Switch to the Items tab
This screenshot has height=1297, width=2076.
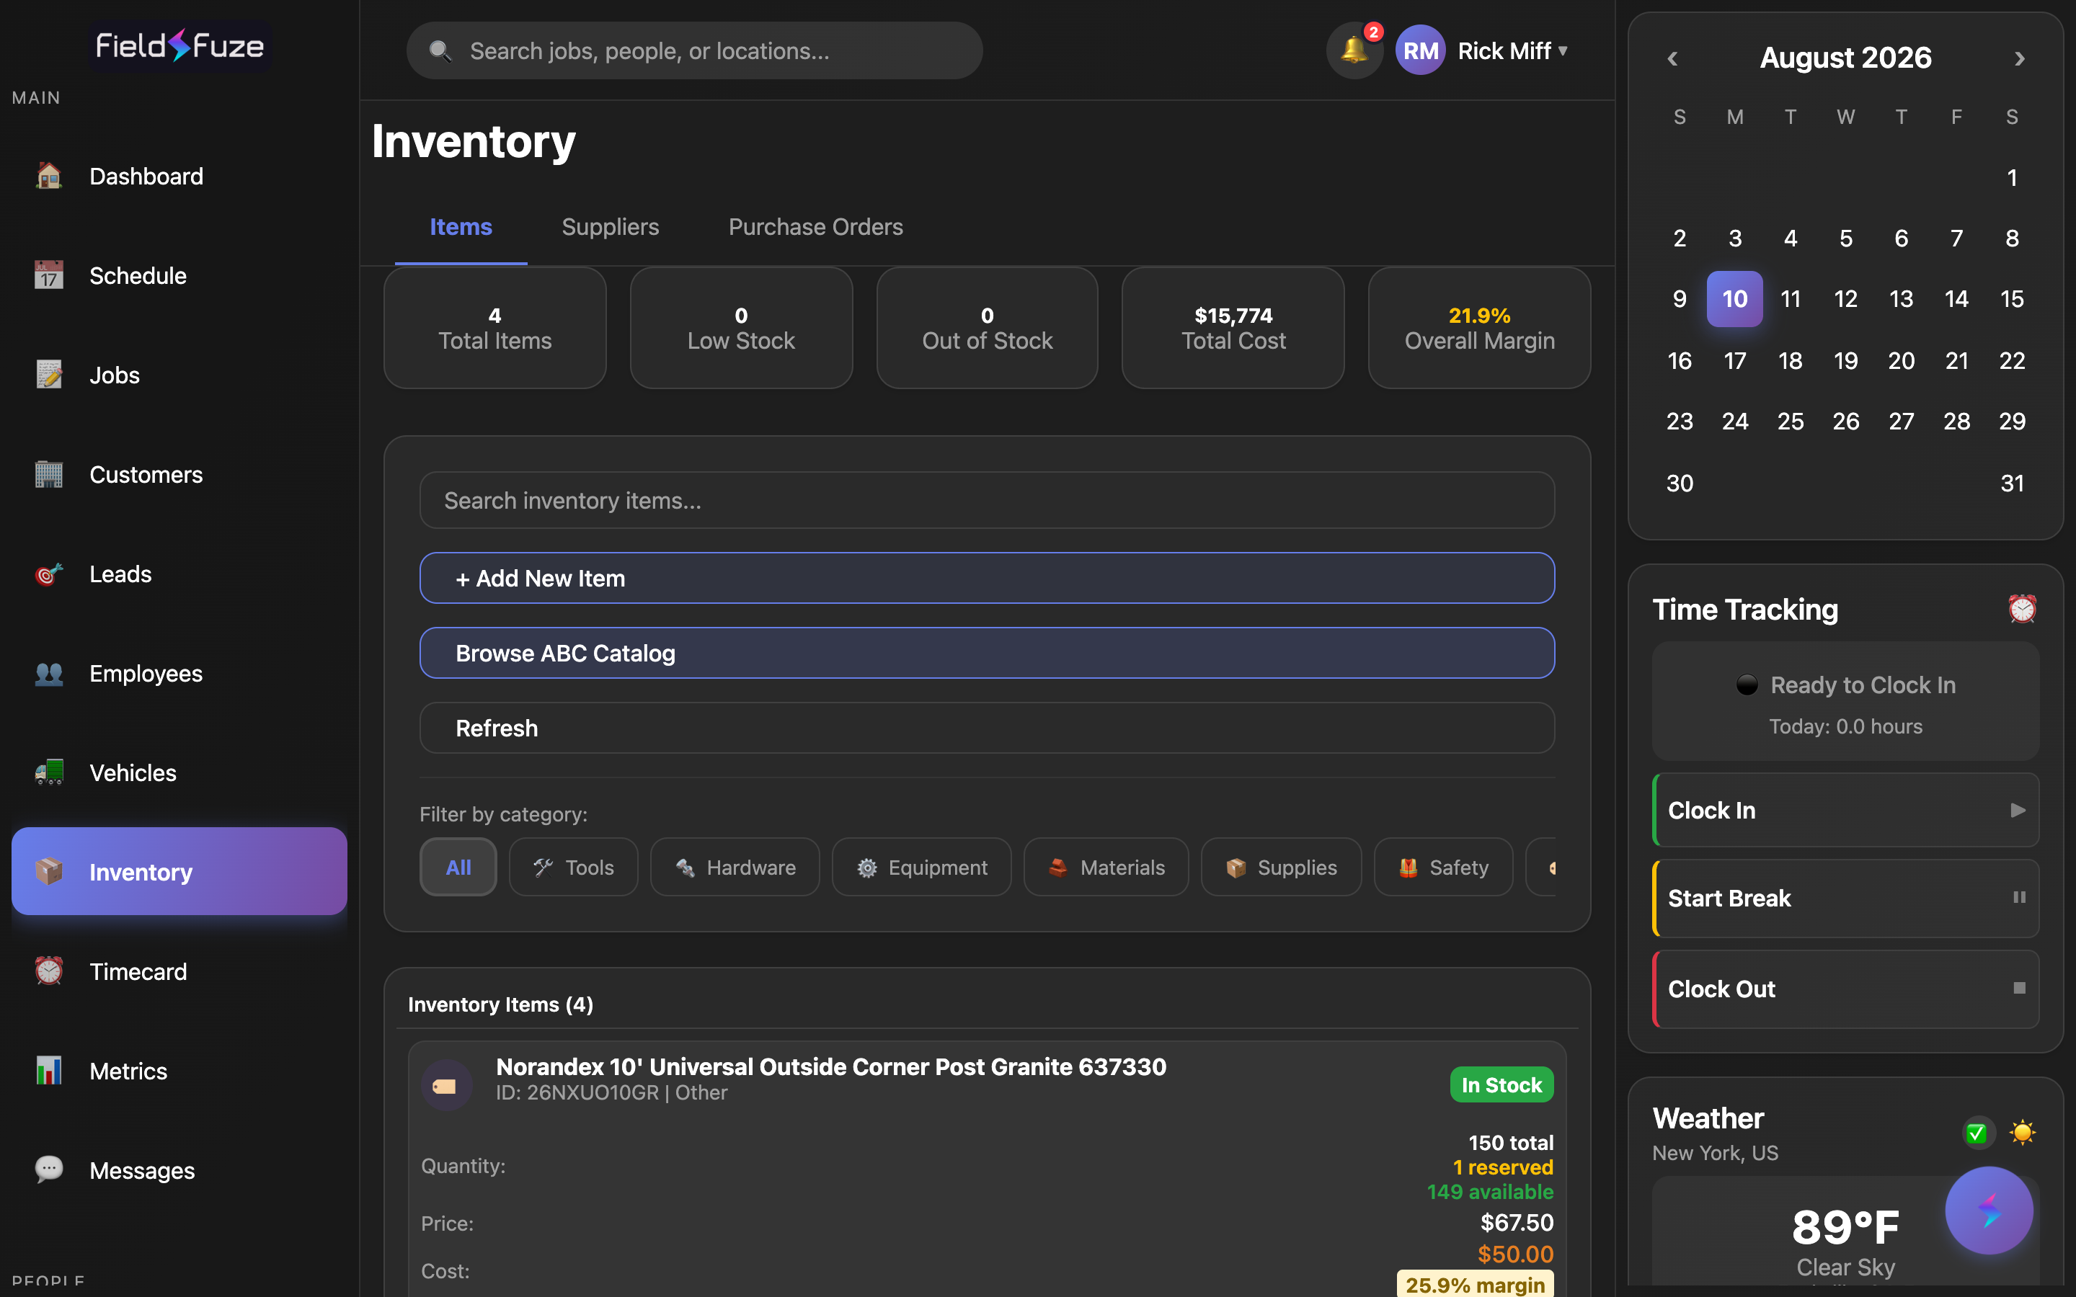tap(461, 226)
